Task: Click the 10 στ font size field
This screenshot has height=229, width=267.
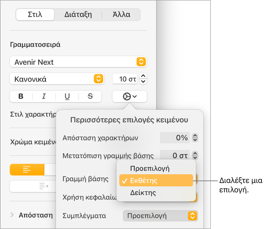Action: [x=125, y=79]
